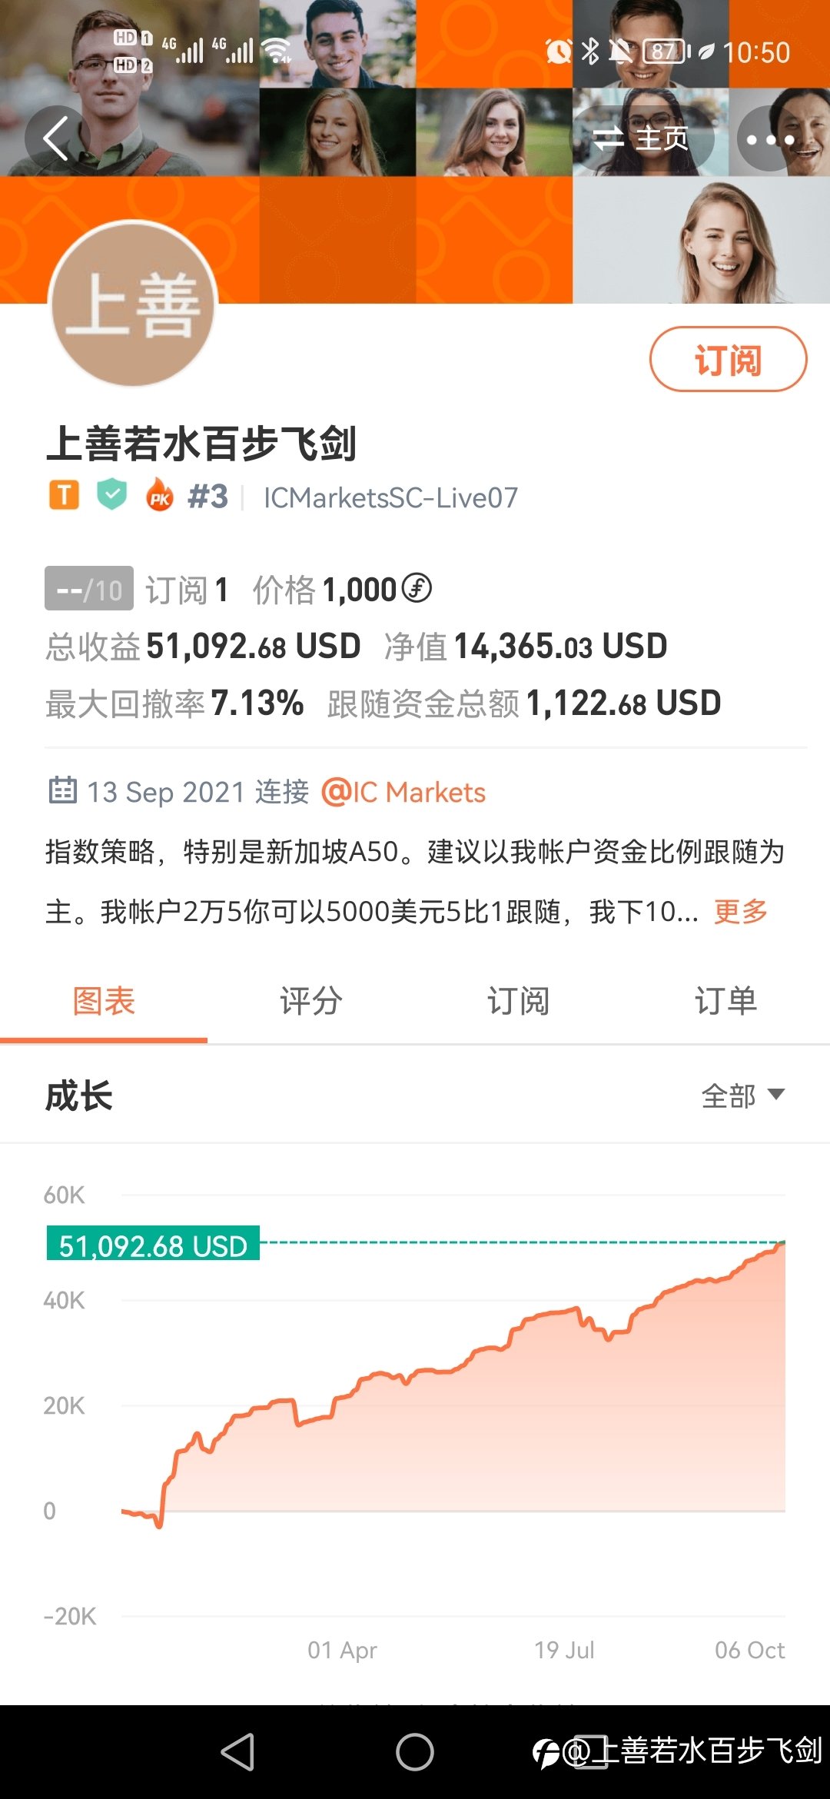This screenshot has height=1799, width=830.
Task: Open the three-dots more menu
Action: point(769,139)
